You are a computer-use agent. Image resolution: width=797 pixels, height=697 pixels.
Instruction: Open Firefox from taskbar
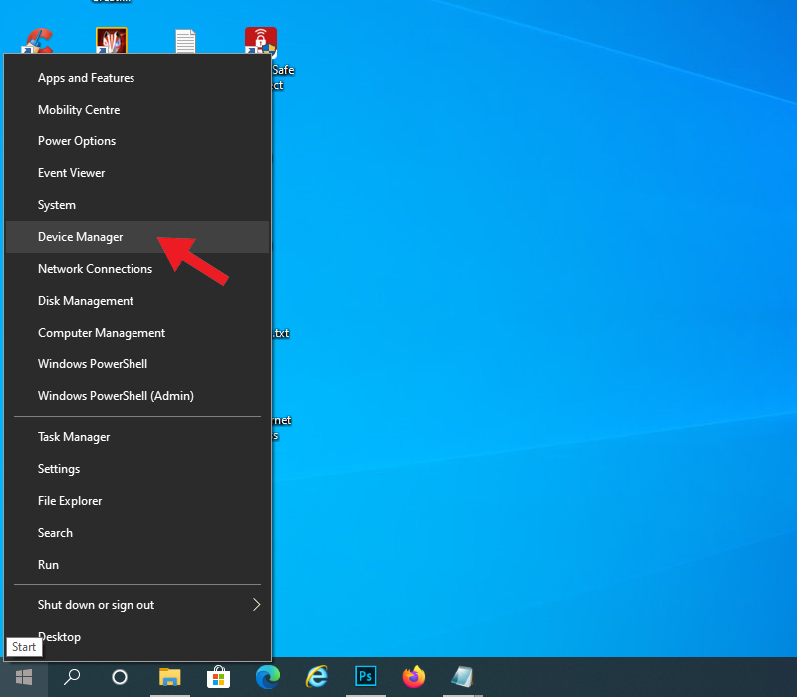[413, 677]
